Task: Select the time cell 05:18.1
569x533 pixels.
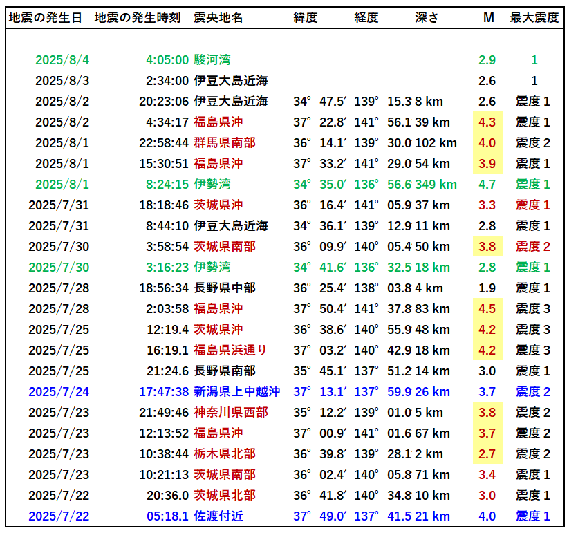Action: [x=167, y=516]
